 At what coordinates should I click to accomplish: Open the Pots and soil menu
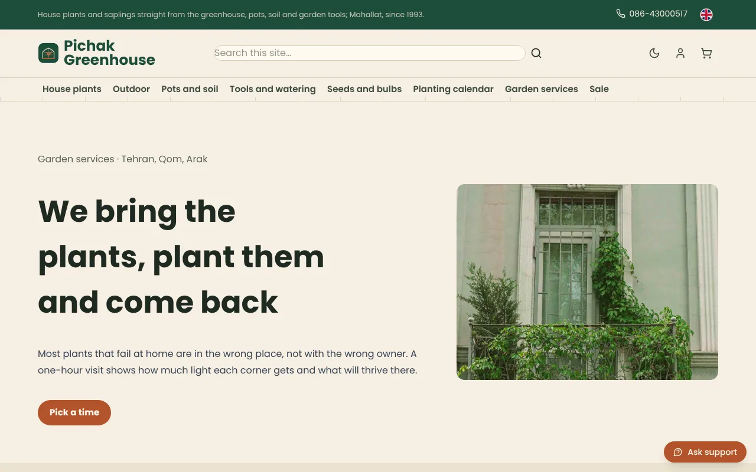click(190, 89)
